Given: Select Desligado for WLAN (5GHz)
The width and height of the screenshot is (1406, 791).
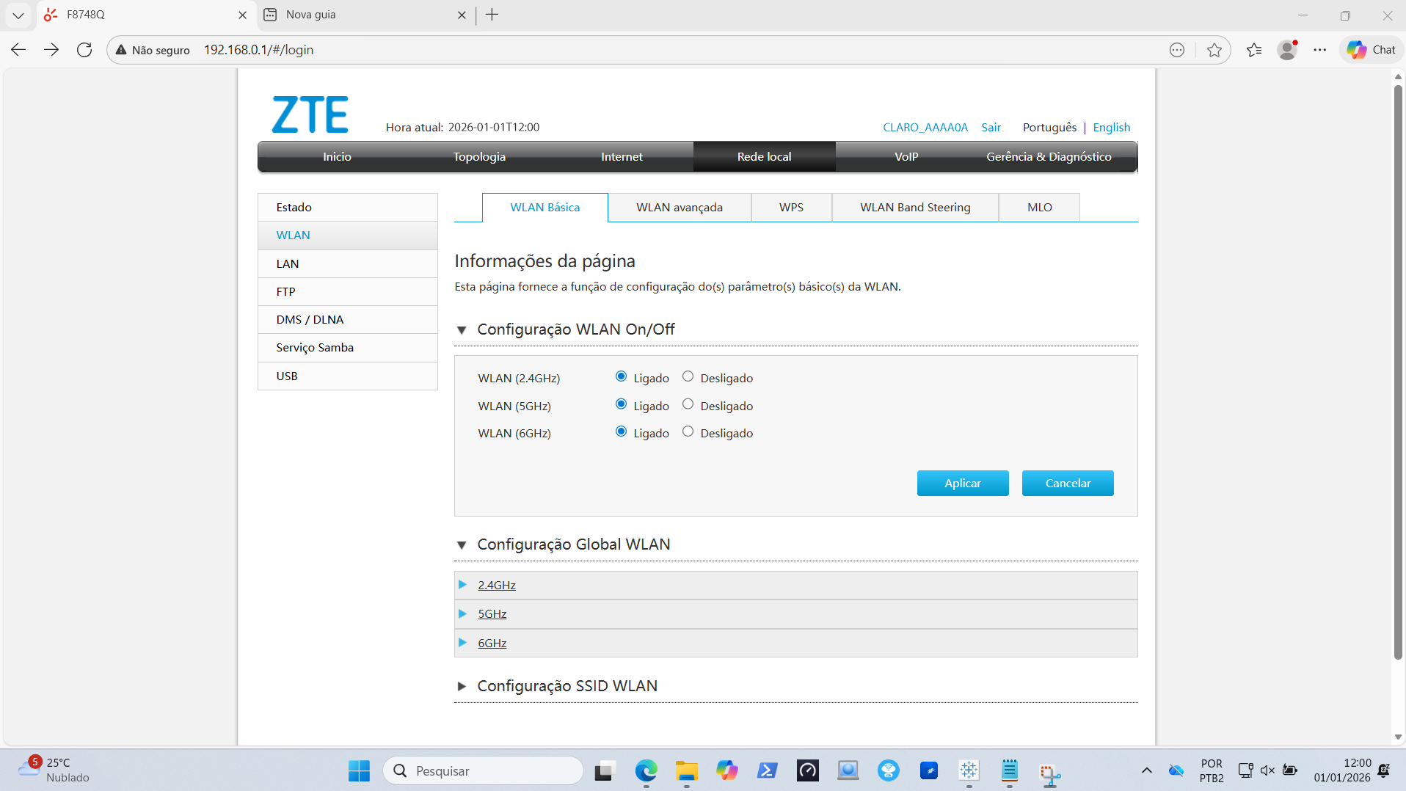Looking at the screenshot, I should 688,404.
